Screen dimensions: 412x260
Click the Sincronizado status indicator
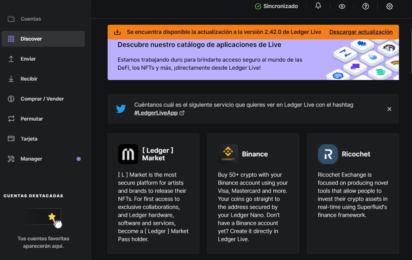pyautogui.click(x=276, y=6)
